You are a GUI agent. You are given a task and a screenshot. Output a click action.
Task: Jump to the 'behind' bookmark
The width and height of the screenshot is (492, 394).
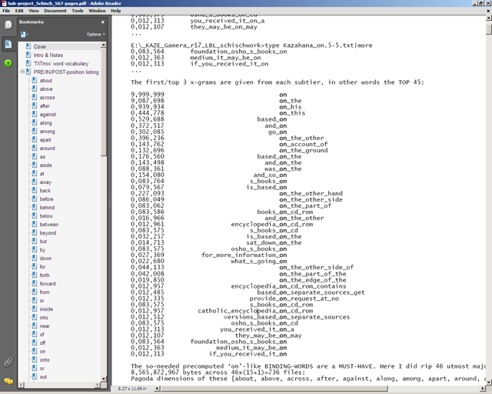click(47, 208)
